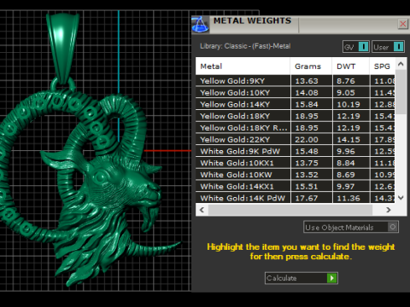Select the Yellow Gold:18KY row
410x307 pixels.
tap(296, 116)
